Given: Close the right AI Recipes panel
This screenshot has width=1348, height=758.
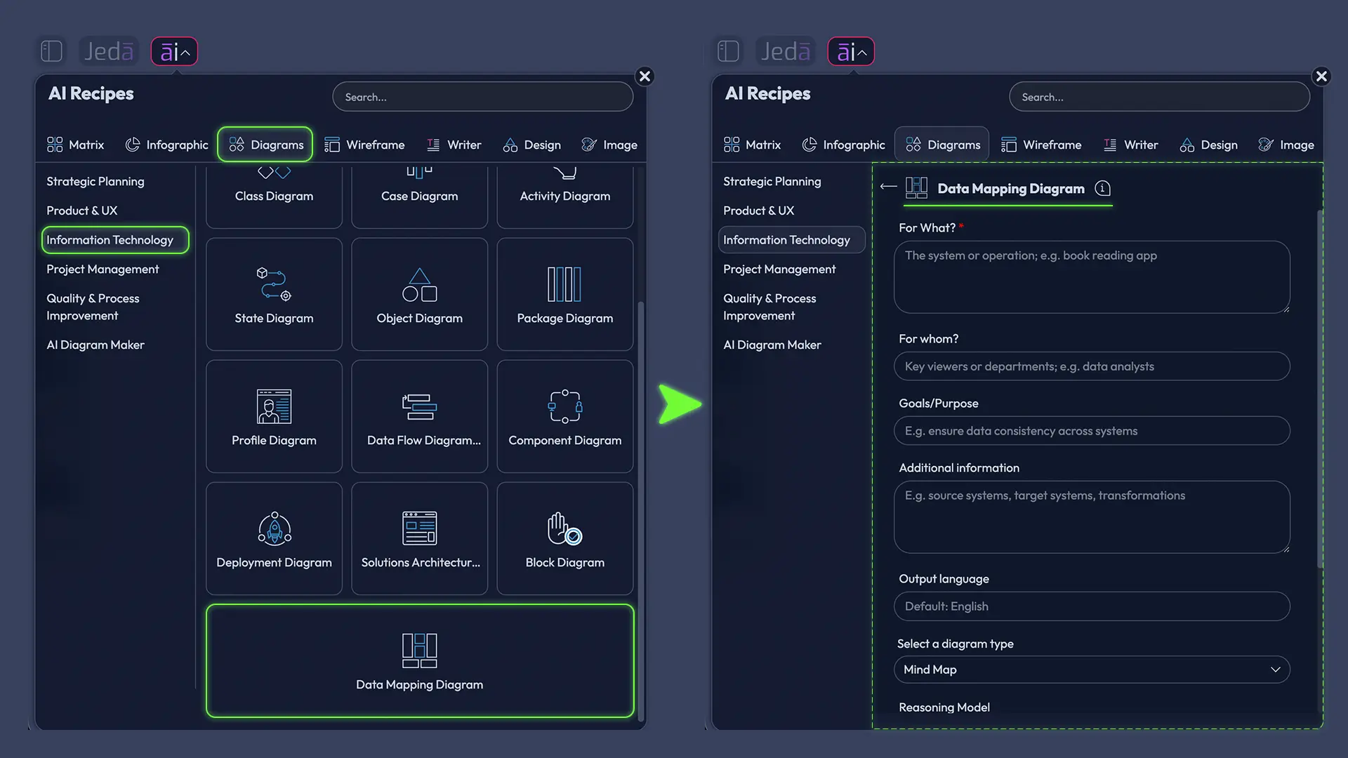Looking at the screenshot, I should coord(1322,76).
